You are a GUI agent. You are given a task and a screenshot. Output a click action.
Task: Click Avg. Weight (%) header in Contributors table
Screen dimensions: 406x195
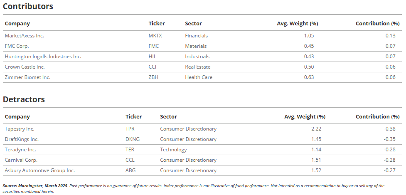point(298,24)
